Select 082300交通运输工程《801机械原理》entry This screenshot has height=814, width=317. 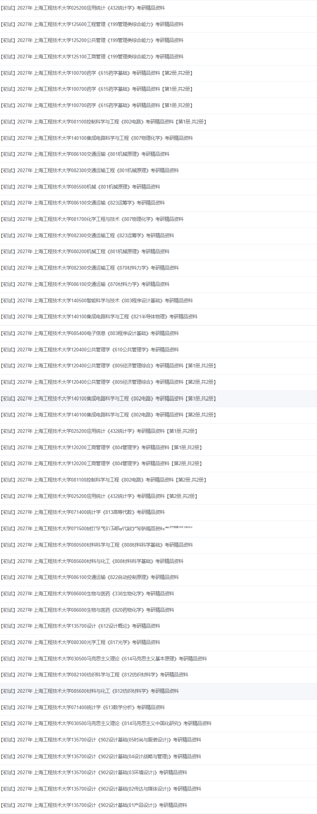[x=89, y=170]
